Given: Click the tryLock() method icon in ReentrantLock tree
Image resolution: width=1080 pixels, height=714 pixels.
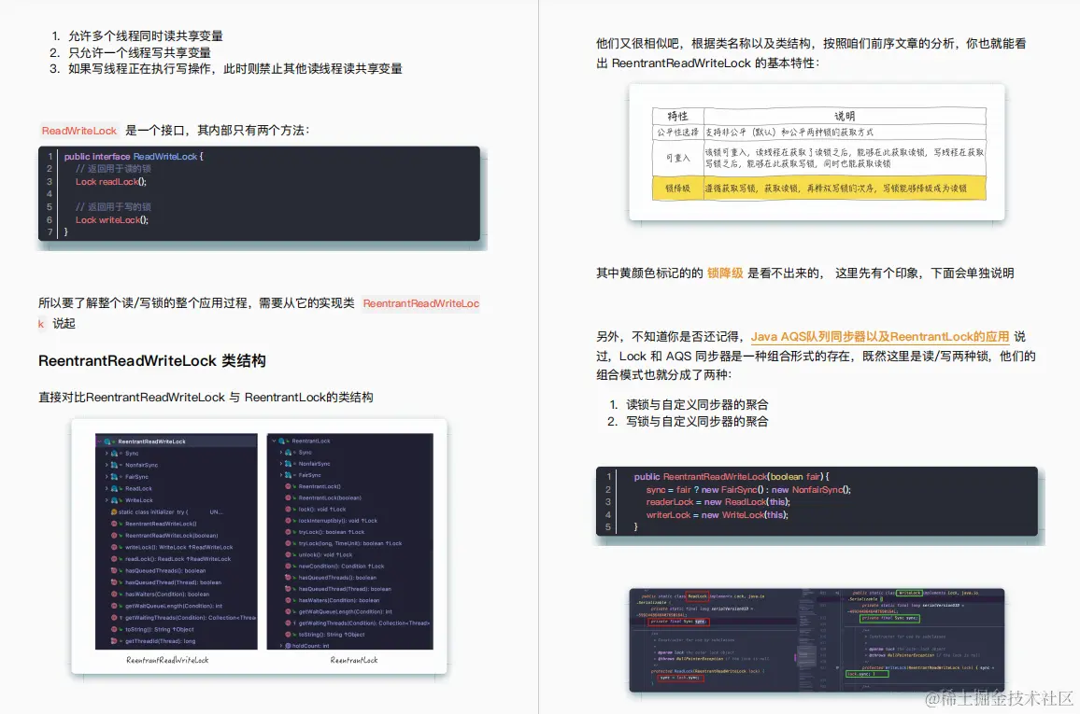Looking at the screenshot, I should tap(287, 532).
